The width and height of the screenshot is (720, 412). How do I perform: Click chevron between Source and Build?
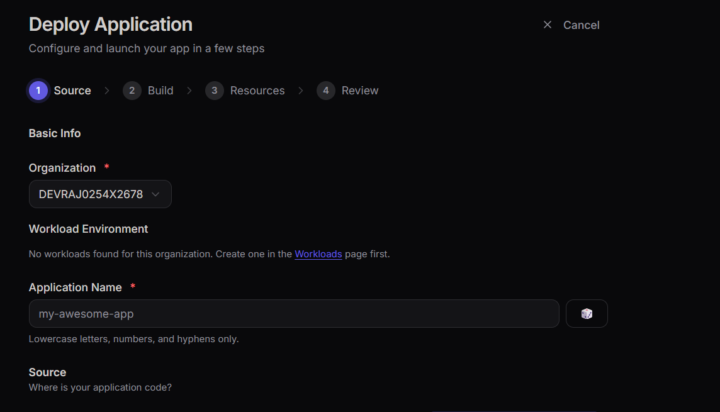coord(107,91)
